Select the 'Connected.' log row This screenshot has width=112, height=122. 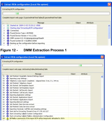click(49, 31)
